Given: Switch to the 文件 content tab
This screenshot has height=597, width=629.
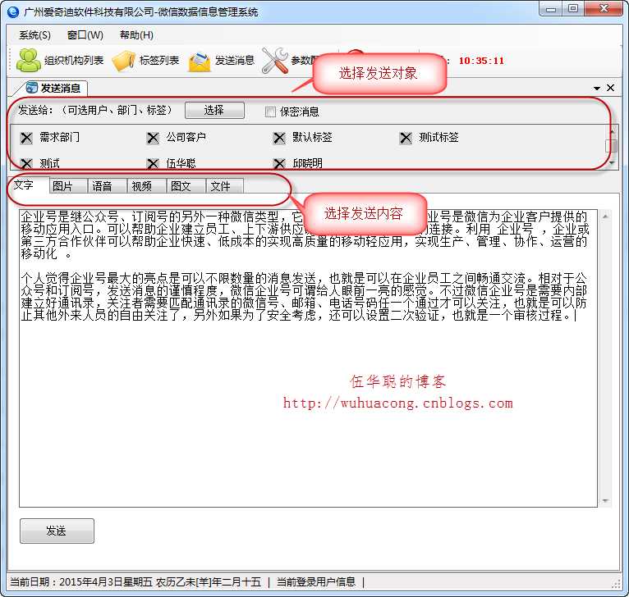Looking at the screenshot, I should [x=225, y=186].
